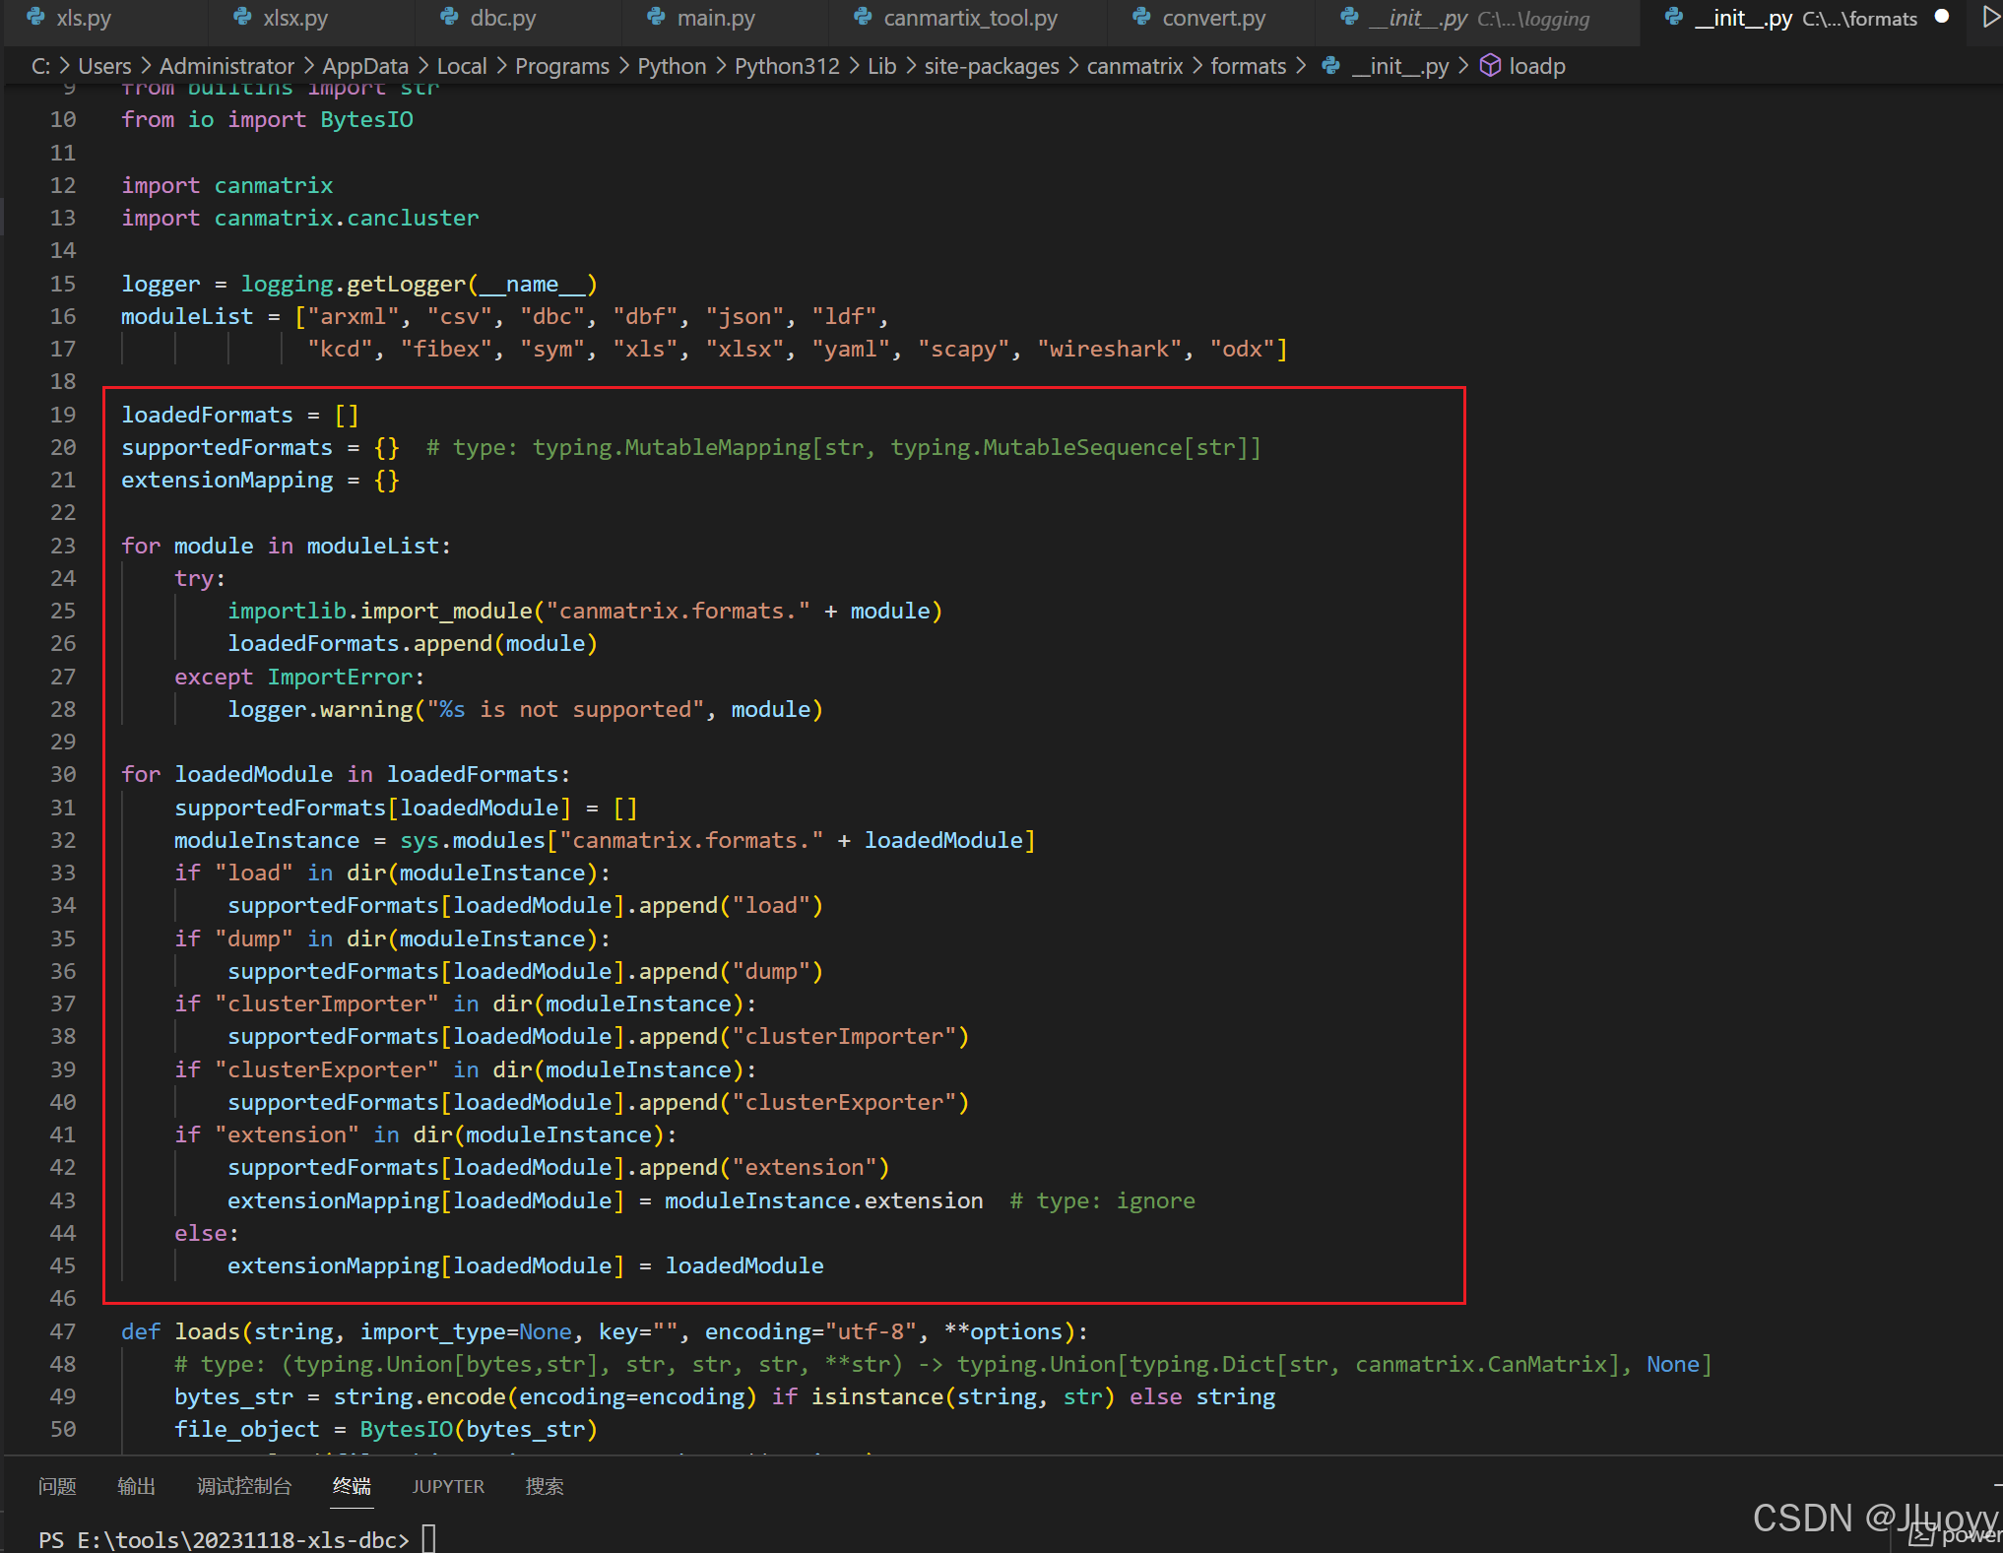Expand the formats folder breadcrumb

point(1248,66)
